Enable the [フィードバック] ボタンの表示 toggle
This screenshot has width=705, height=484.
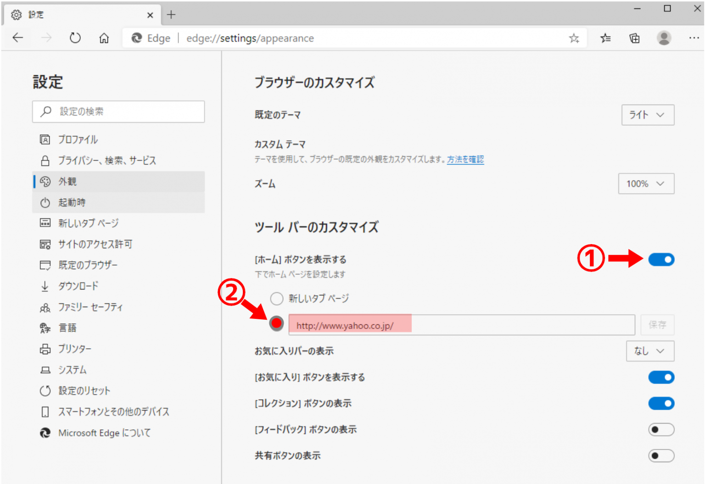(661, 429)
